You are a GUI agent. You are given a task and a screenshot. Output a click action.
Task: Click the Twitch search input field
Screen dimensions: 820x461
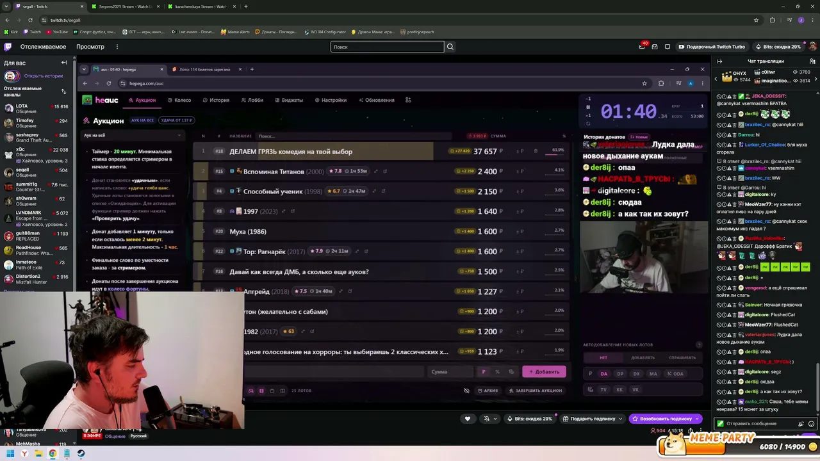(x=387, y=47)
